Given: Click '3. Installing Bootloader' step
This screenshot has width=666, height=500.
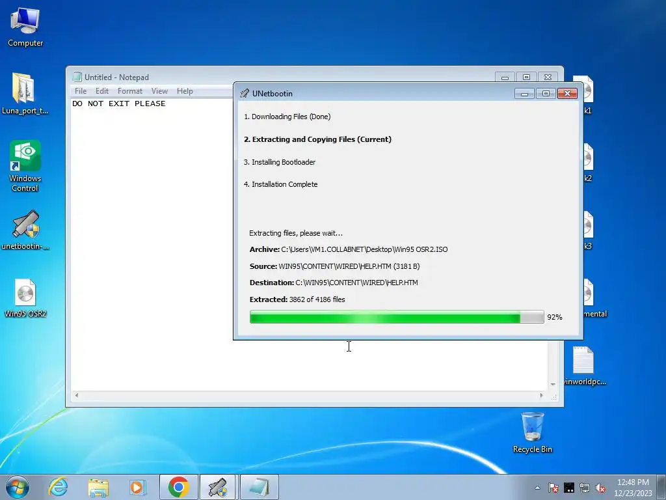Looking at the screenshot, I should pyautogui.click(x=280, y=162).
